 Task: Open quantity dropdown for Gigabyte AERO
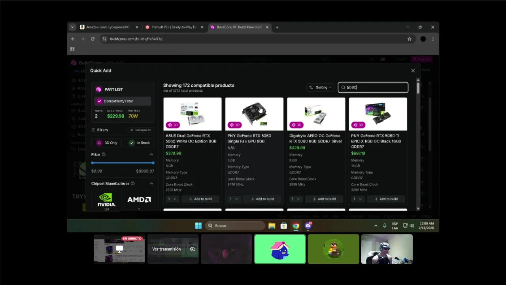pyautogui.click(x=296, y=199)
